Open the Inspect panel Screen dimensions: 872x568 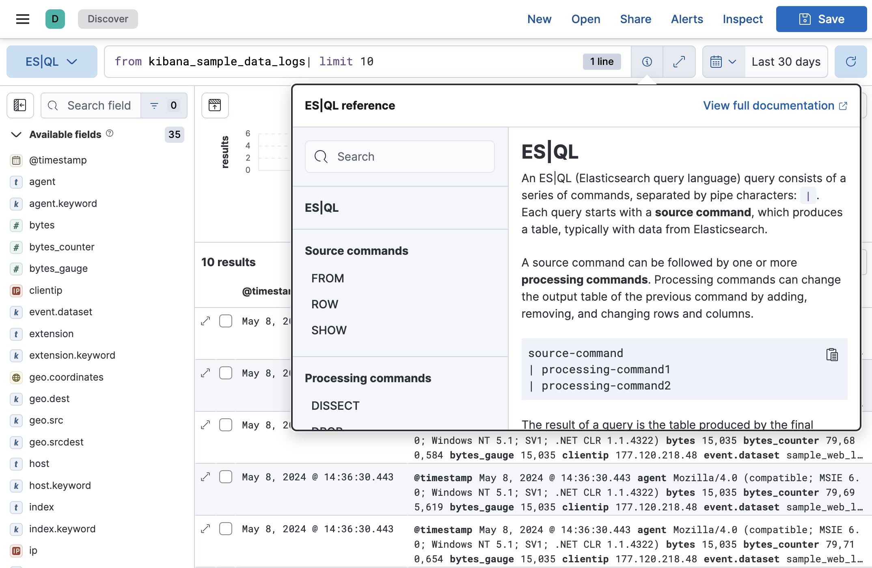coord(742,19)
